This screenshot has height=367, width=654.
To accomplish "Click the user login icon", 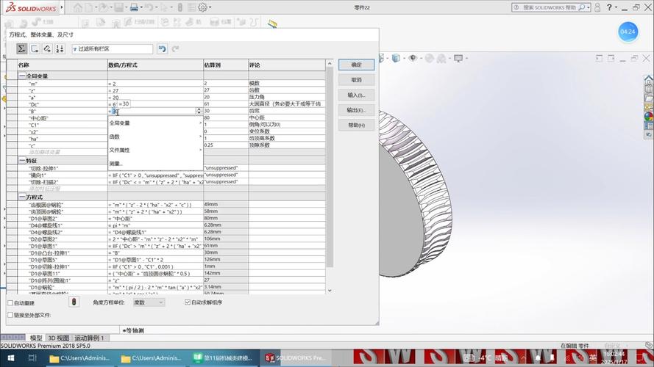I will pos(597,7).
